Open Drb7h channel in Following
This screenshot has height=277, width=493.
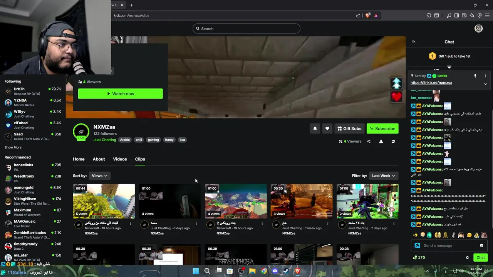coord(33,91)
